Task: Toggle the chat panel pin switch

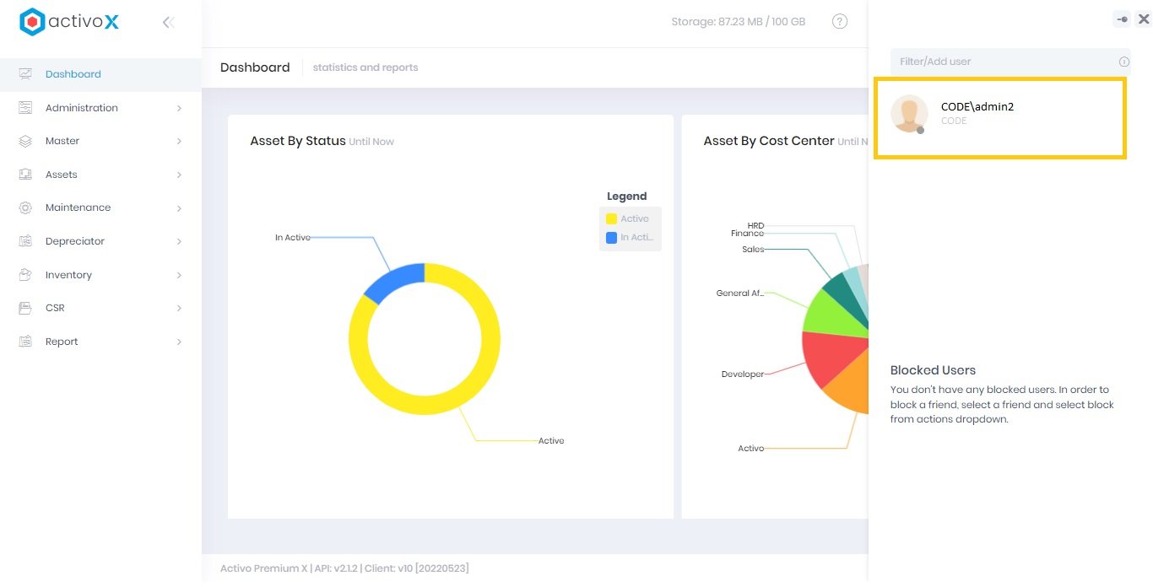Action: coord(1121,19)
